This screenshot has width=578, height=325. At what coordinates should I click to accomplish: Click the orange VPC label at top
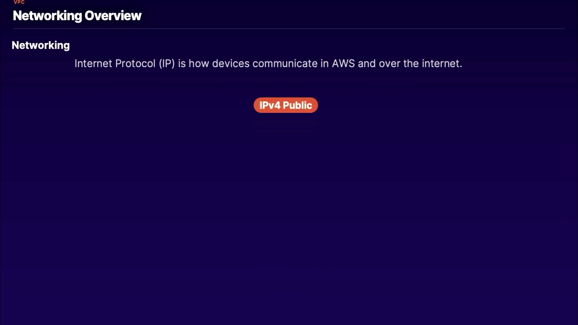tap(19, 2)
